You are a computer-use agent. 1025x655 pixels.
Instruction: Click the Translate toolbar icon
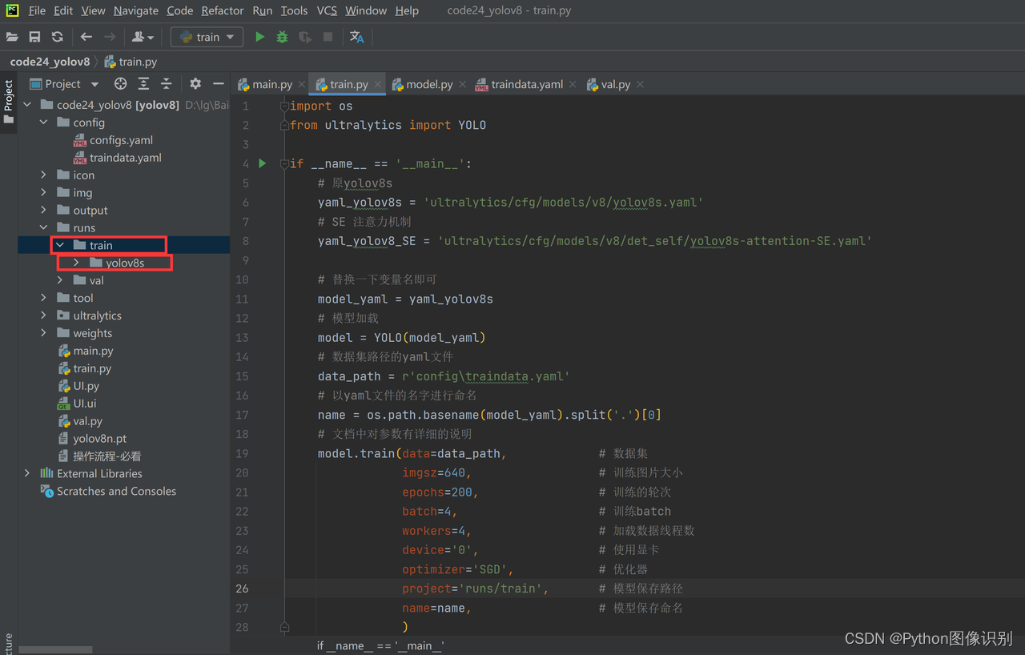(357, 37)
